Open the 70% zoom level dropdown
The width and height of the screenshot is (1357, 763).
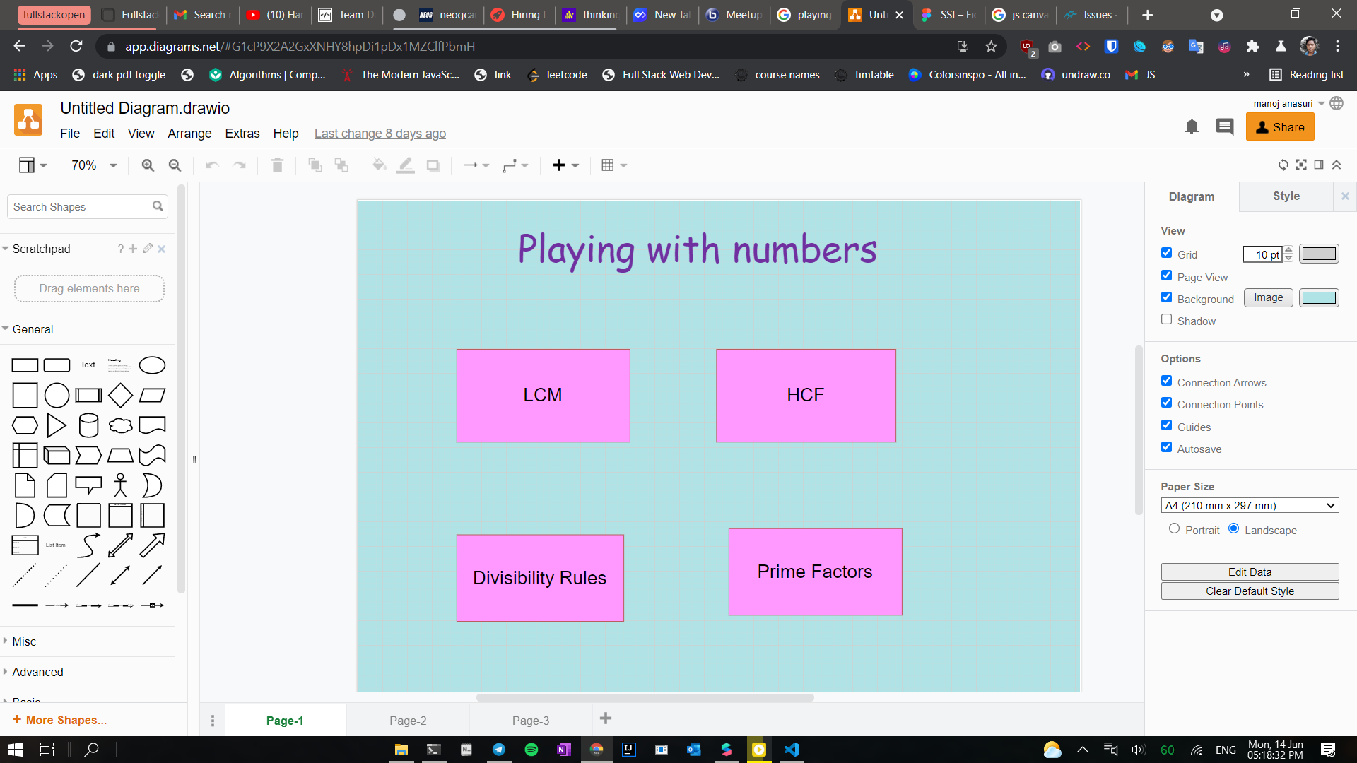pos(94,165)
